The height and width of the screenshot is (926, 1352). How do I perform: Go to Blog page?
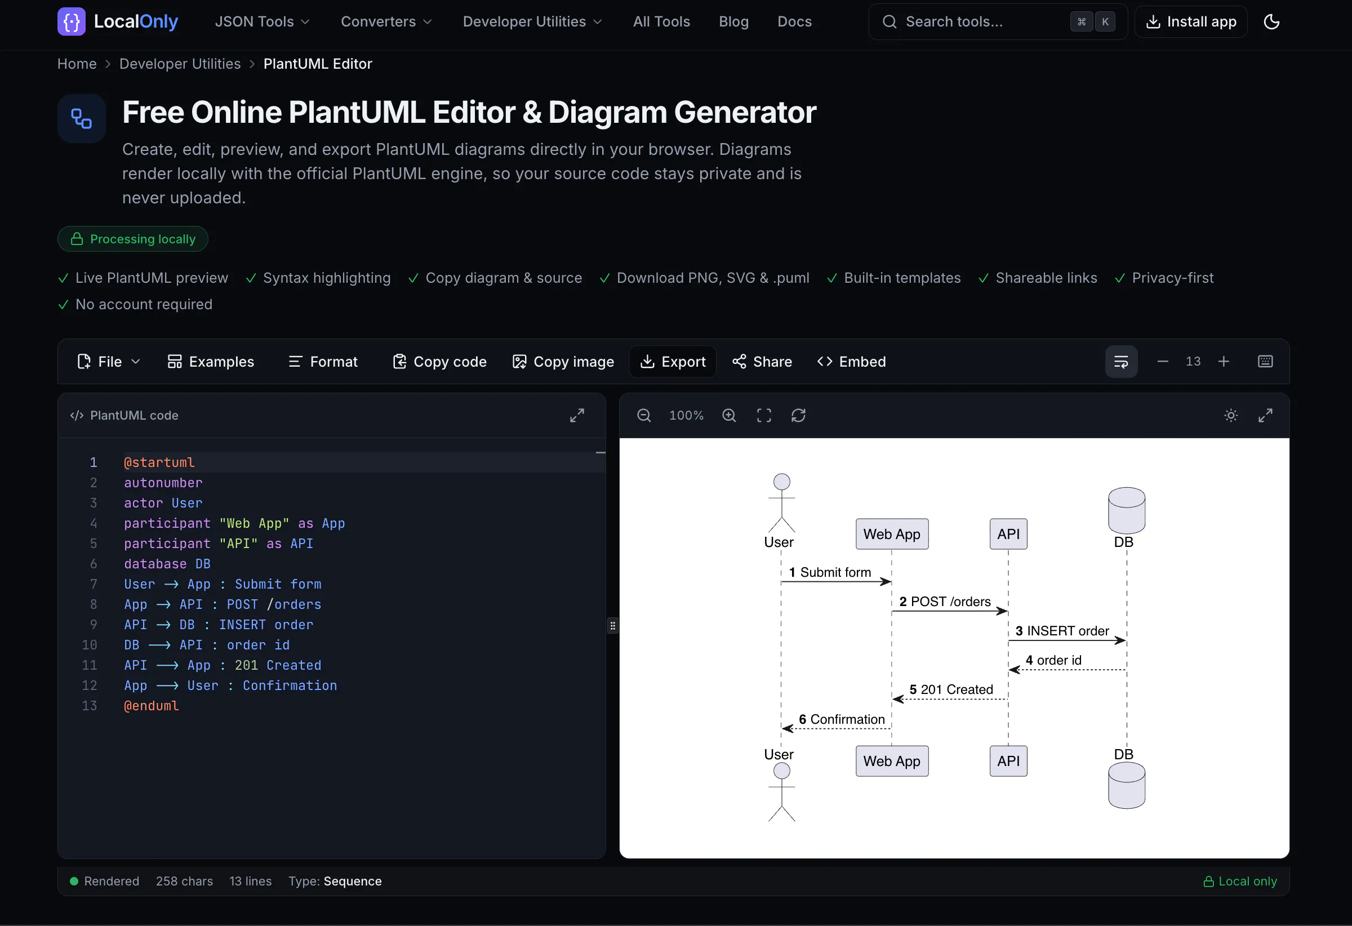(x=733, y=21)
